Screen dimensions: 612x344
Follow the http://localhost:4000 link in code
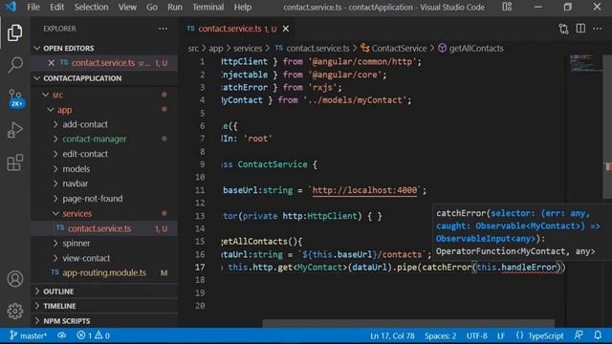point(364,190)
